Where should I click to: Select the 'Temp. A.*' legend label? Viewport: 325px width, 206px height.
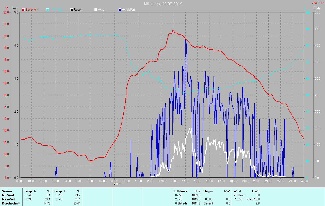tap(31, 10)
